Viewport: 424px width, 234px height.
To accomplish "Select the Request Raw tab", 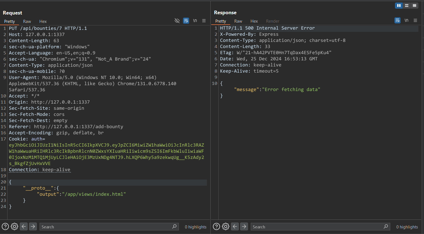I will (27, 22).
